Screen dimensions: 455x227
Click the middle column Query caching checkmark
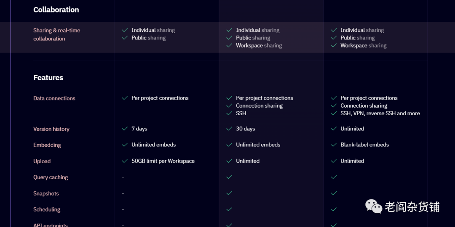pyautogui.click(x=229, y=177)
